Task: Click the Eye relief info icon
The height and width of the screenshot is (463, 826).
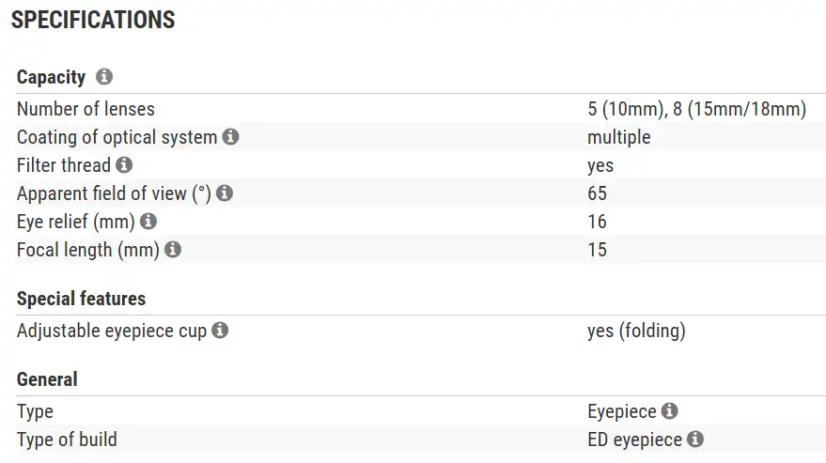Action: coord(148,222)
